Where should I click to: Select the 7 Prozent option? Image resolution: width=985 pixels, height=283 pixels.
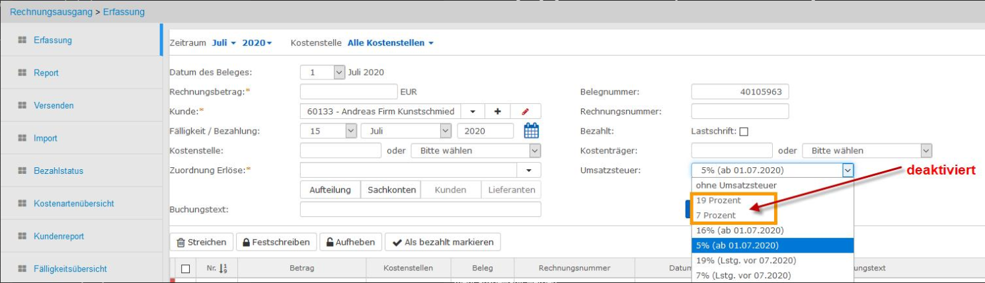[773, 216]
